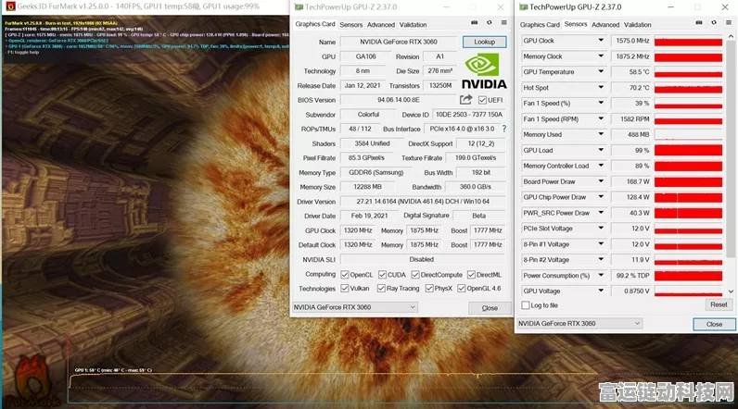Open the Memory Clock sensor dropdown arrow
The image size is (738, 409).
pyautogui.click(x=601, y=56)
